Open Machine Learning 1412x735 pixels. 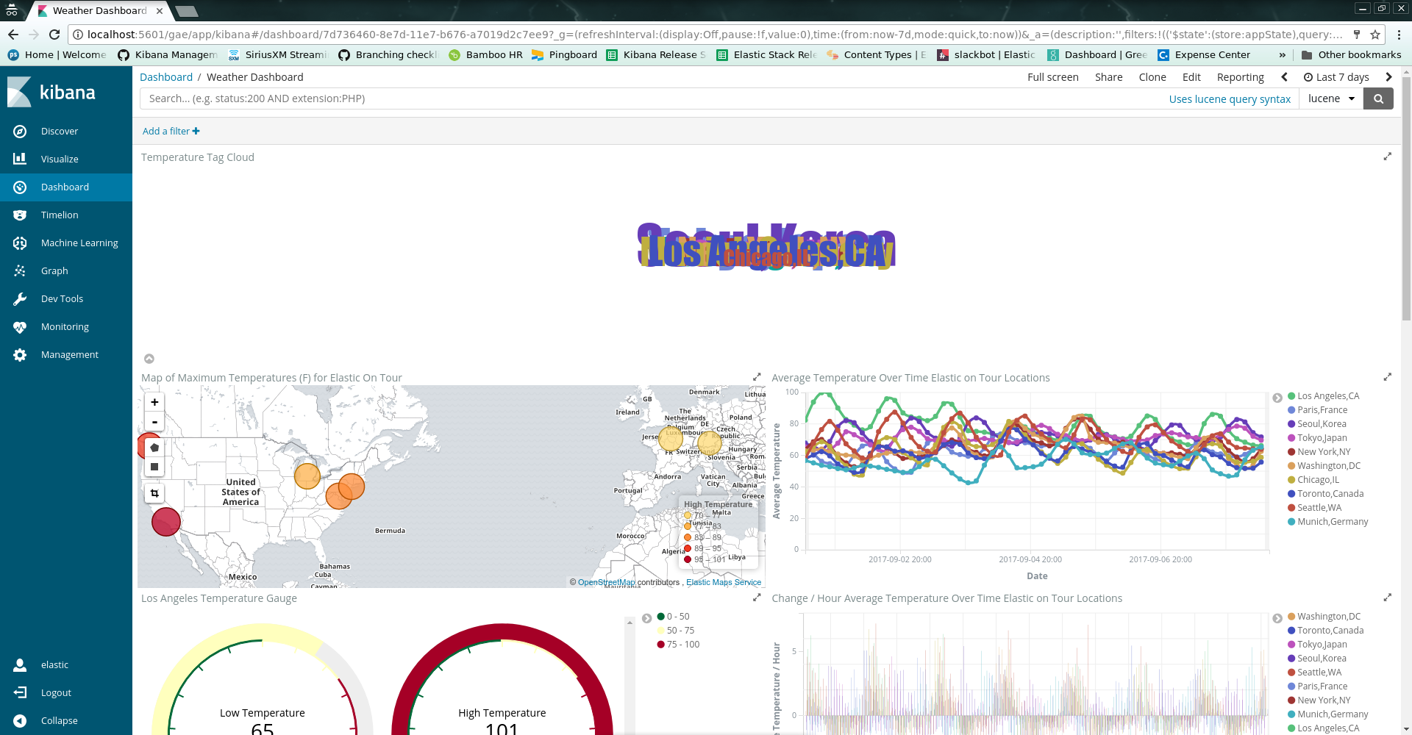click(x=78, y=243)
